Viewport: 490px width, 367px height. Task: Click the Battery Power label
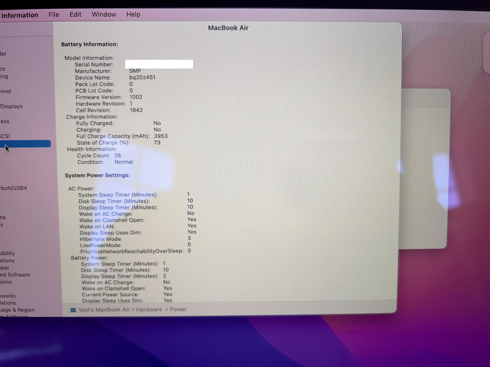[x=89, y=258]
